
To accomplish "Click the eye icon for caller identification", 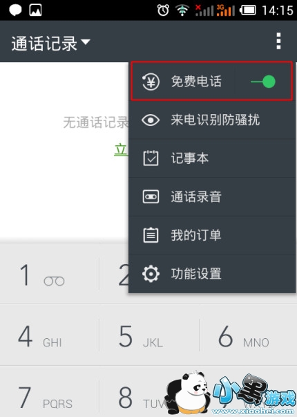I will pyautogui.click(x=151, y=120).
